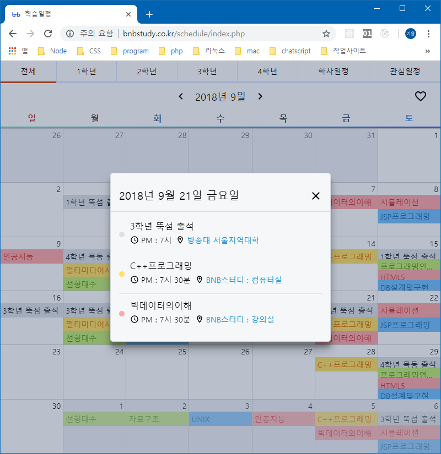The width and height of the screenshot is (441, 454).
Task: Bookmark this page with star icon
Action: [326, 34]
